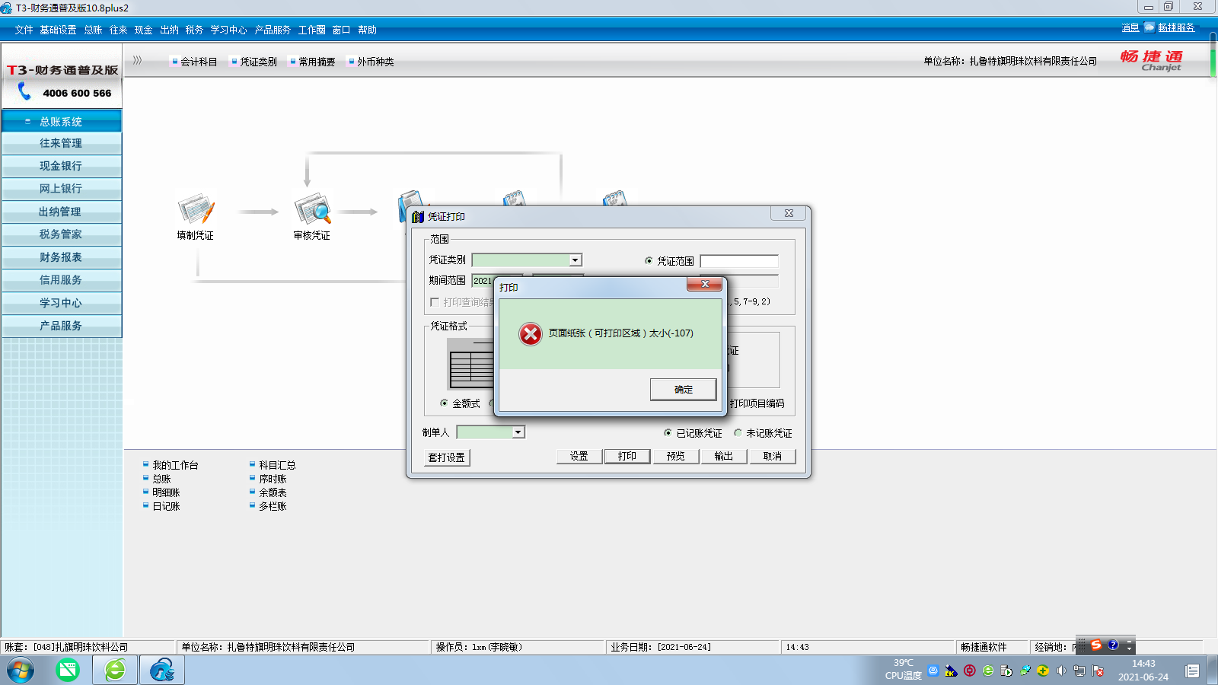The width and height of the screenshot is (1218, 685).
Task: Open the 帮助 menu
Action: coord(367,30)
